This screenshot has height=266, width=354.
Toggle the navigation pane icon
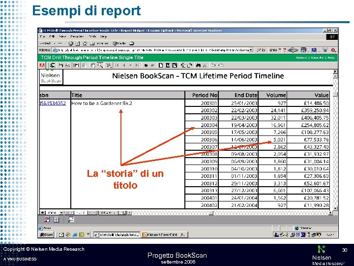tap(76, 66)
